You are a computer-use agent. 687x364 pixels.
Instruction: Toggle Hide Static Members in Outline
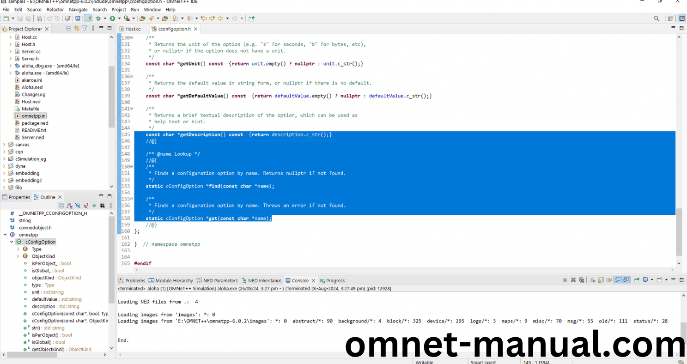click(86, 206)
